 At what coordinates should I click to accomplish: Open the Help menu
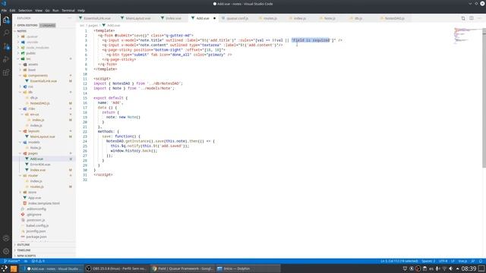click(81, 11)
